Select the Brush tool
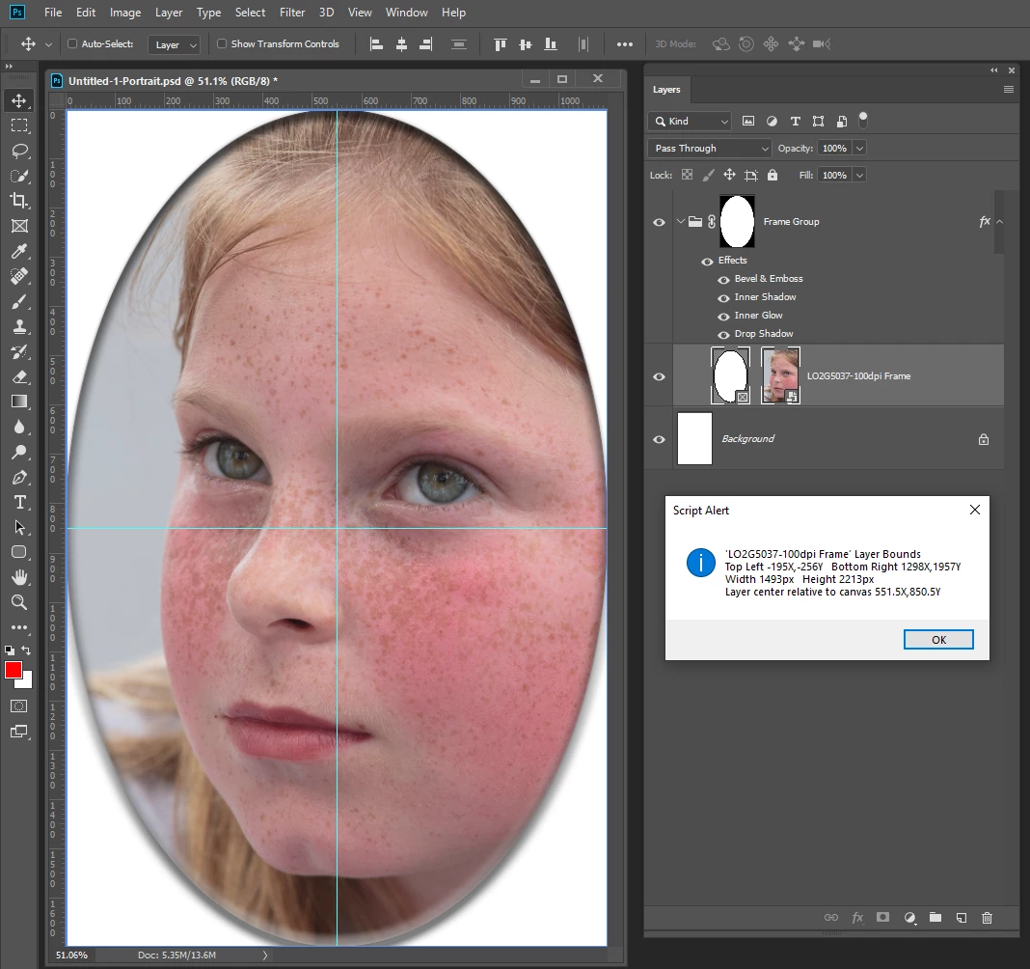Screen dimensions: 1030x969 tap(19, 301)
